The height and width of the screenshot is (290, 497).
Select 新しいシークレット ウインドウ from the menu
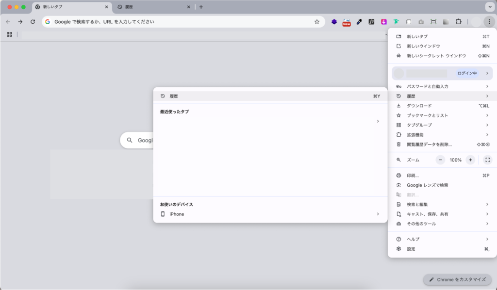pyautogui.click(x=436, y=56)
